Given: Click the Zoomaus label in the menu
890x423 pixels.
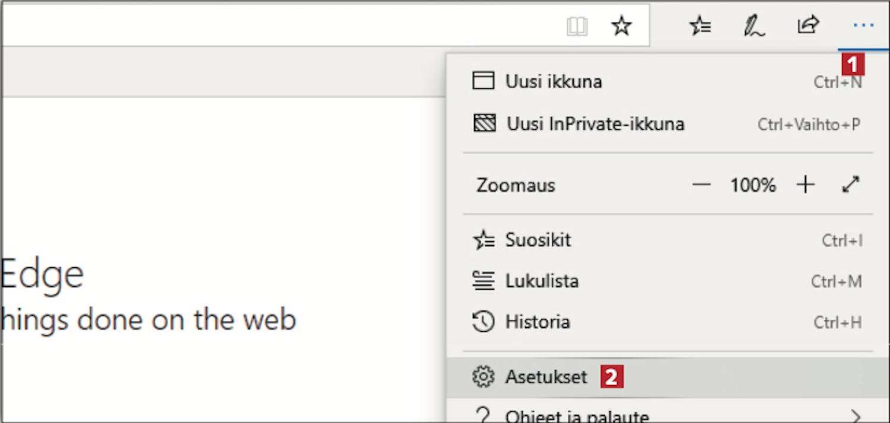Looking at the screenshot, I should point(516,185).
